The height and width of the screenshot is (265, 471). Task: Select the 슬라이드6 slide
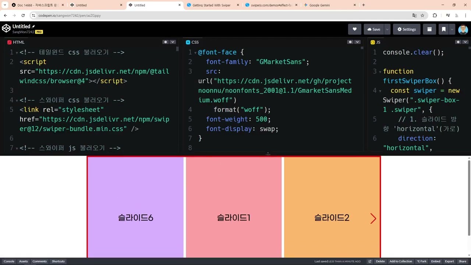[x=135, y=208]
